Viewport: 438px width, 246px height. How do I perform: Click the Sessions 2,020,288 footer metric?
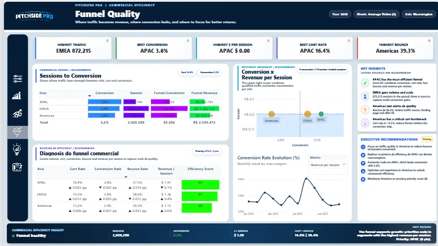(x=121, y=234)
